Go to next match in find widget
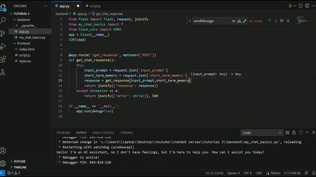 click(276, 21)
